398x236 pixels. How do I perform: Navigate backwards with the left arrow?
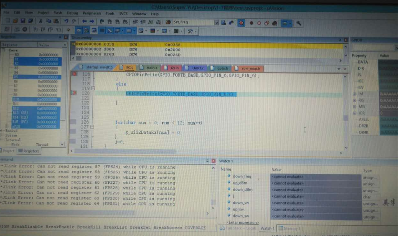coord(84,21)
